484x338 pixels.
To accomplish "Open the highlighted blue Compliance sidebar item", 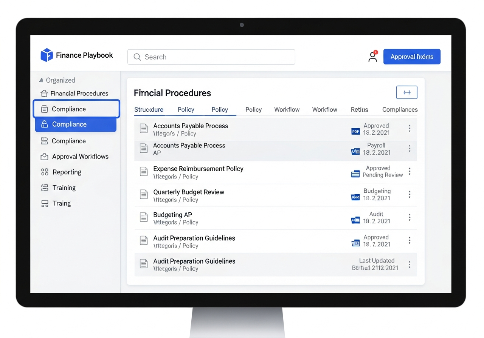I will [x=76, y=124].
